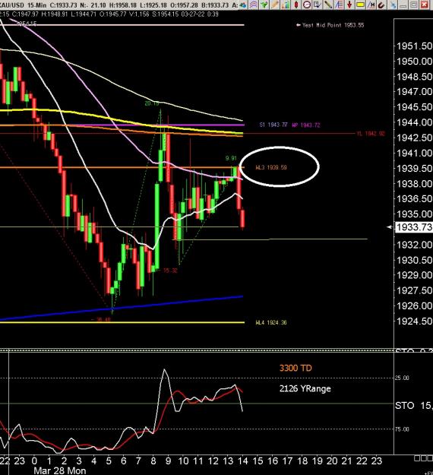
Task: Click the slash-H toolbar icon
Action: (371, 5)
